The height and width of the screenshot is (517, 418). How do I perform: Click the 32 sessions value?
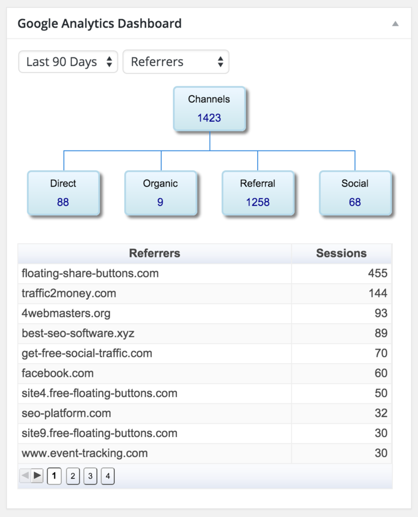(381, 414)
